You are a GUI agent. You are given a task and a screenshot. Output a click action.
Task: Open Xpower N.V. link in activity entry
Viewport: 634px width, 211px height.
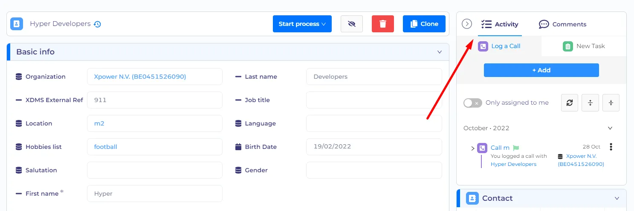581,160
